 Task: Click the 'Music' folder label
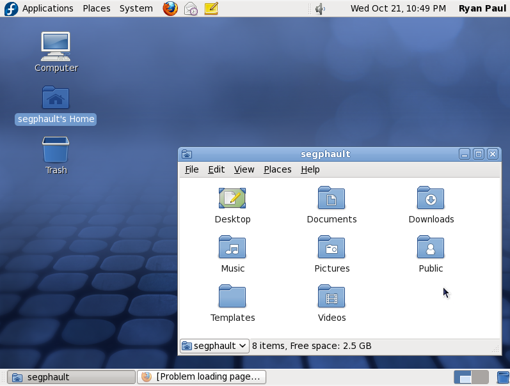pos(233,268)
